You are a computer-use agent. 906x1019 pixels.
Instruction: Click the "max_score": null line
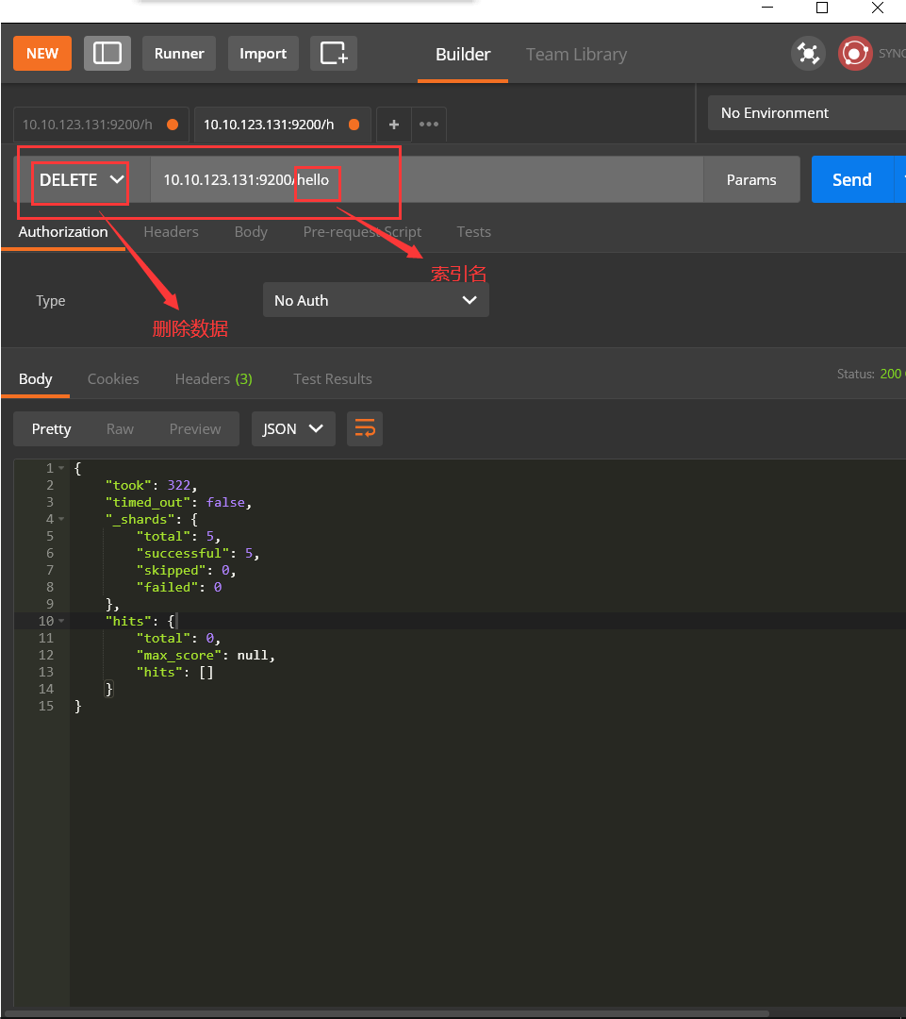coord(206,655)
